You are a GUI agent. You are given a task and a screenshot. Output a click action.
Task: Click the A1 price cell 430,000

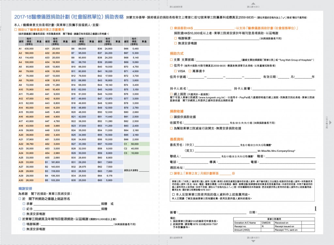[29, 49]
